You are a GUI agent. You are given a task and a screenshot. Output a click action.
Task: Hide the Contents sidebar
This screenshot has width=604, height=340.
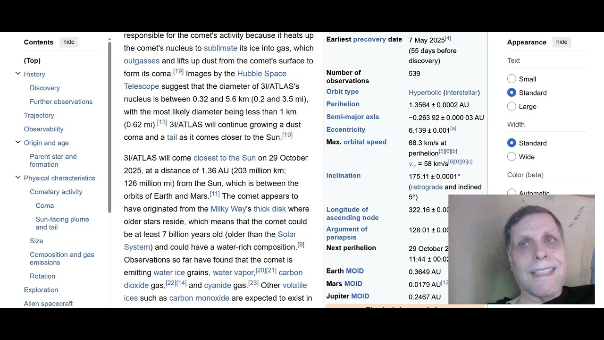[69, 42]
